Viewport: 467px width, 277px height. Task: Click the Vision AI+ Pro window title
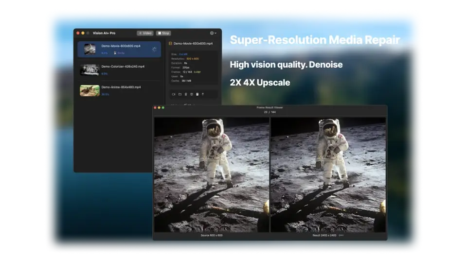click(x=104, y=33)
